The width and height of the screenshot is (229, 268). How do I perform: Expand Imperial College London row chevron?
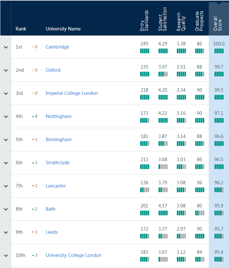(x=6, y=94)
